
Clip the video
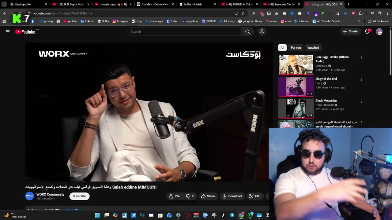pos(255,196)
